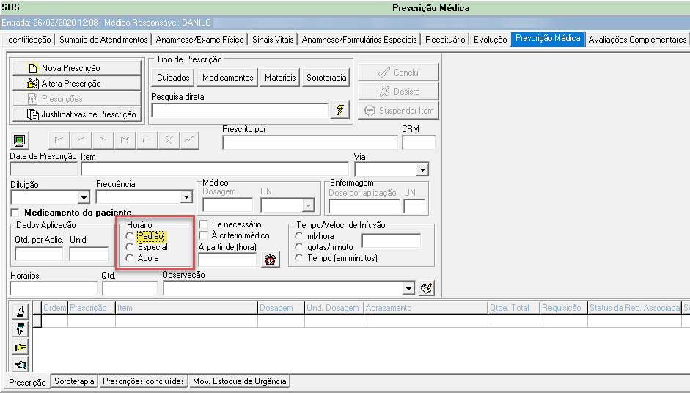Click the hand pointing down icon
Viewport: 690px width, 393px height.
[x=21, y=330]
